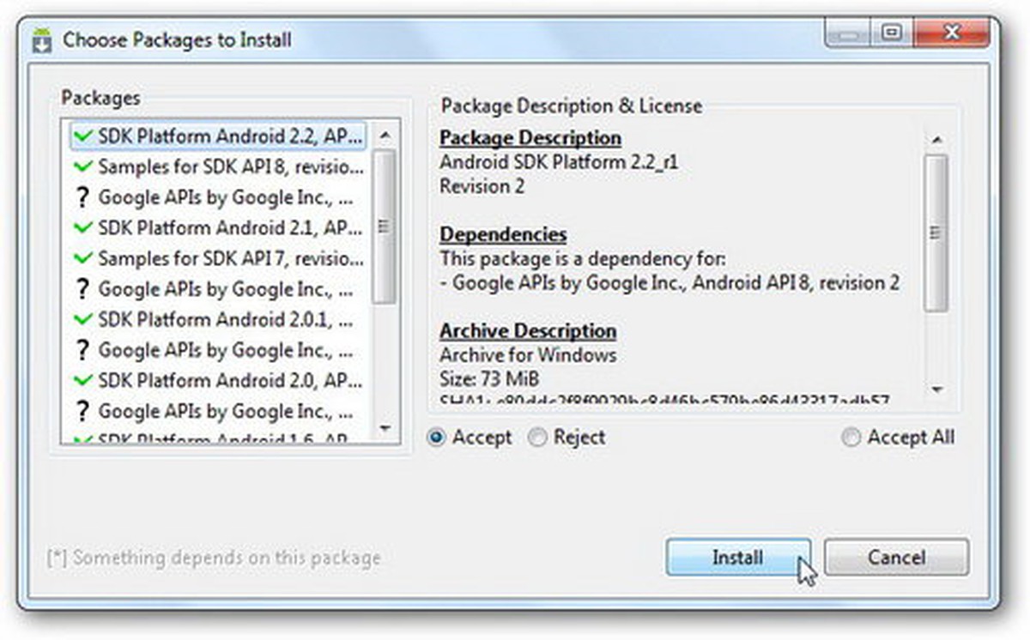Click the Package Description scrollbar thumb
Viewport: 1030px width, 640px height.
click(936, 232)
